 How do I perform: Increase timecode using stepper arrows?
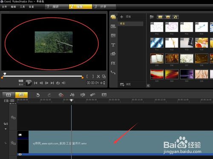[104, 82]
